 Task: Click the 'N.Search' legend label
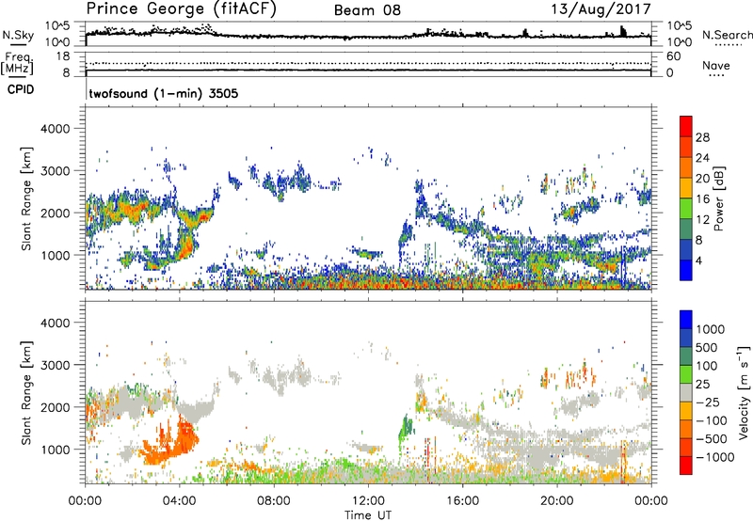[727, 35]
